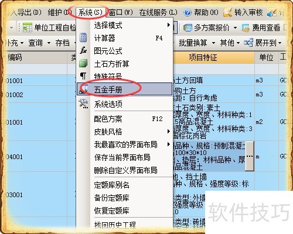293x234 pixels.
Task: Click the calculator icon beside 计算器
Action: [83, 37]
